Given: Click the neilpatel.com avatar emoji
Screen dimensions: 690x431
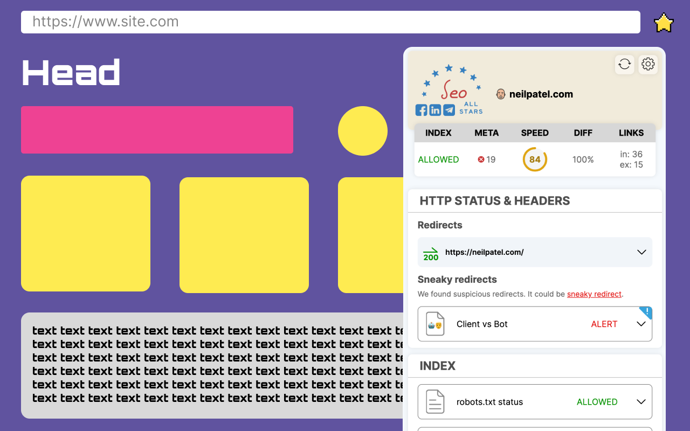Looking at the screenshot, I should click(501, 94).
